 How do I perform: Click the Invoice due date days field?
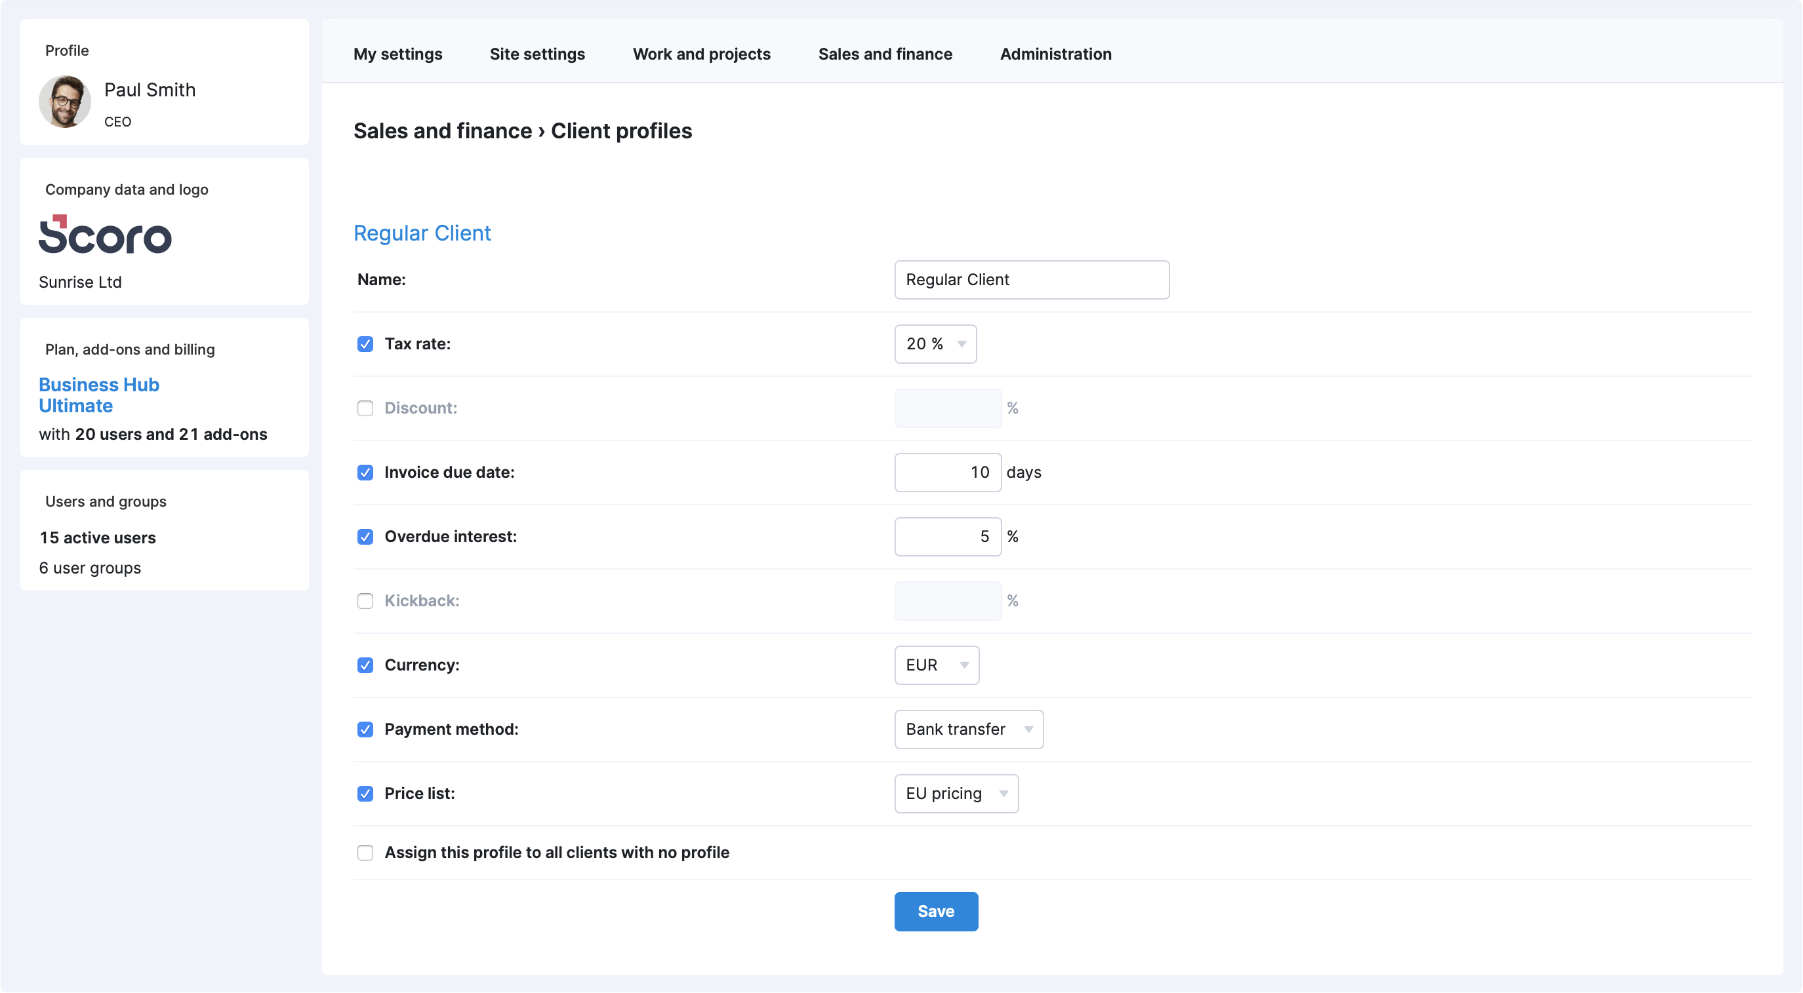coord(948,473)
